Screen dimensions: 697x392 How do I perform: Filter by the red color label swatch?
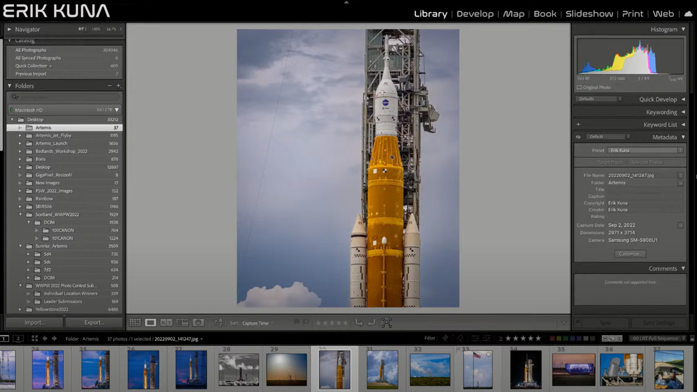(x=552, y=339)
